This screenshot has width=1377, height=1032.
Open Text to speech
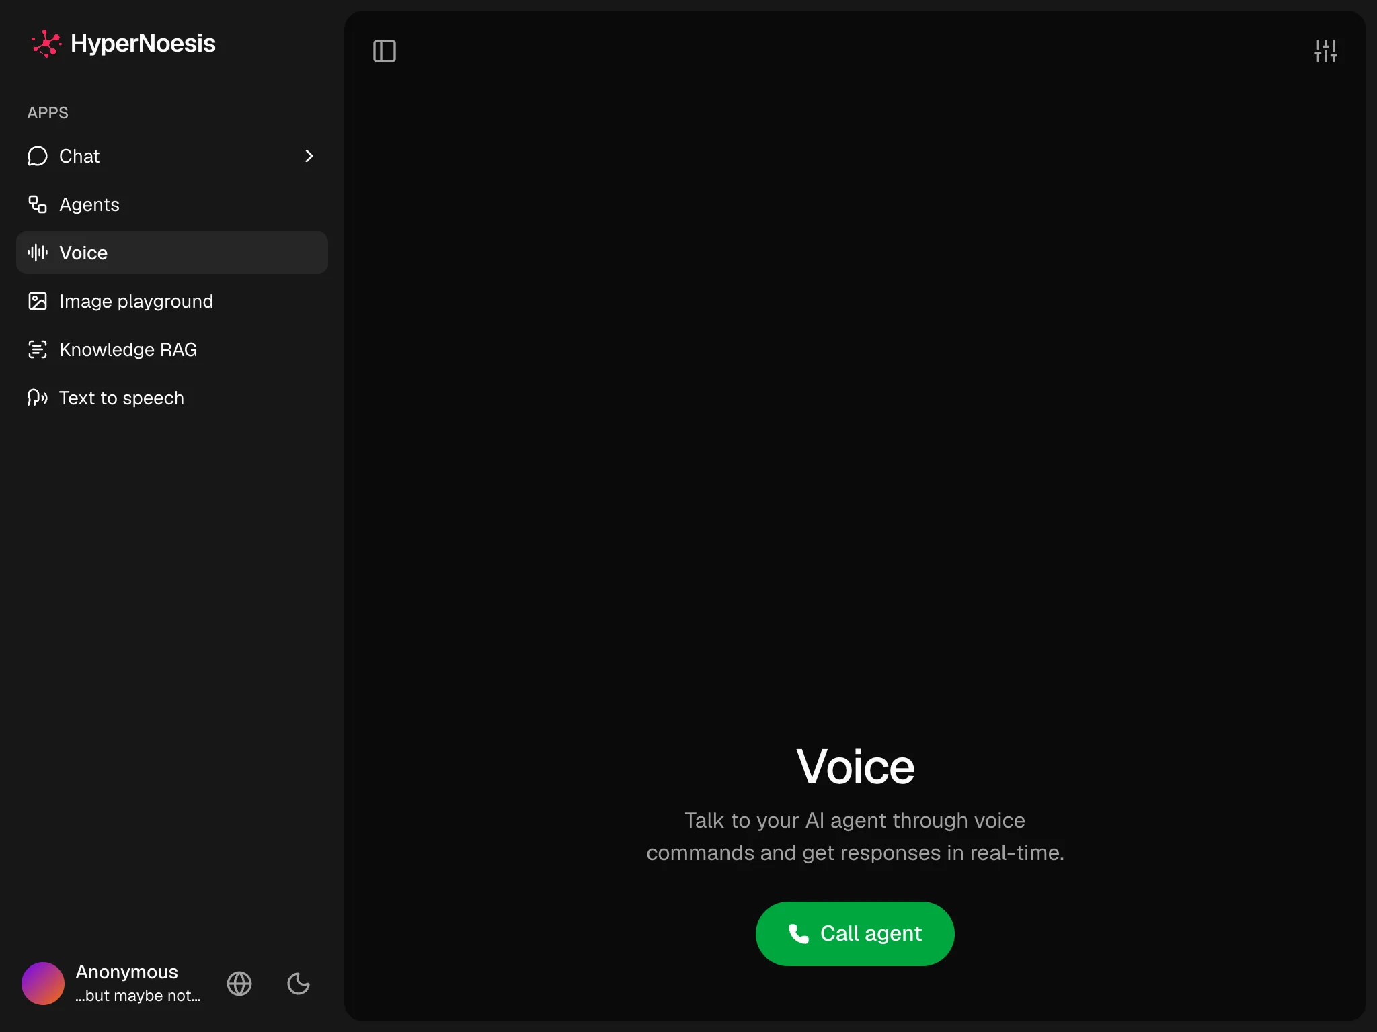tap(171, 398)
